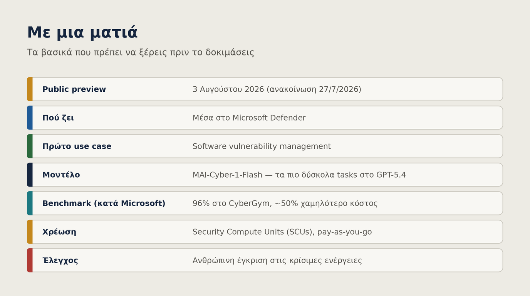Click the blue bar beside 'Πού ζει'
The image size is (530, 296).
(30, 118)
